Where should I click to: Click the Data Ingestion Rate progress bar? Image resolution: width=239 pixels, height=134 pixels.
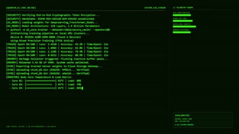point(182,15)
